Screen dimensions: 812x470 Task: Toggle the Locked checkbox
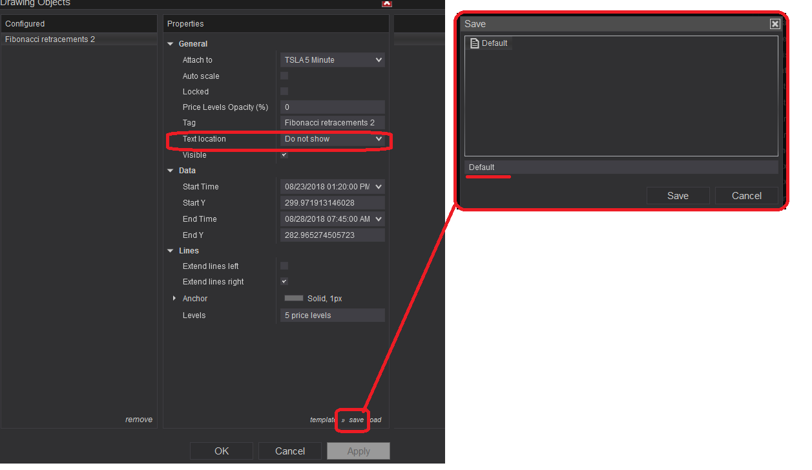tap(284, 91)
